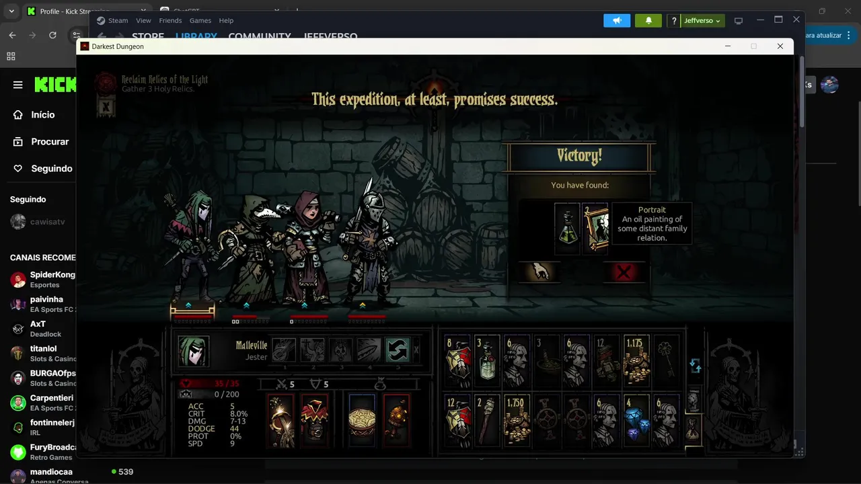Take all loot with the hand icon
Viewport: 861px width, 484px height.
point(539,272)
